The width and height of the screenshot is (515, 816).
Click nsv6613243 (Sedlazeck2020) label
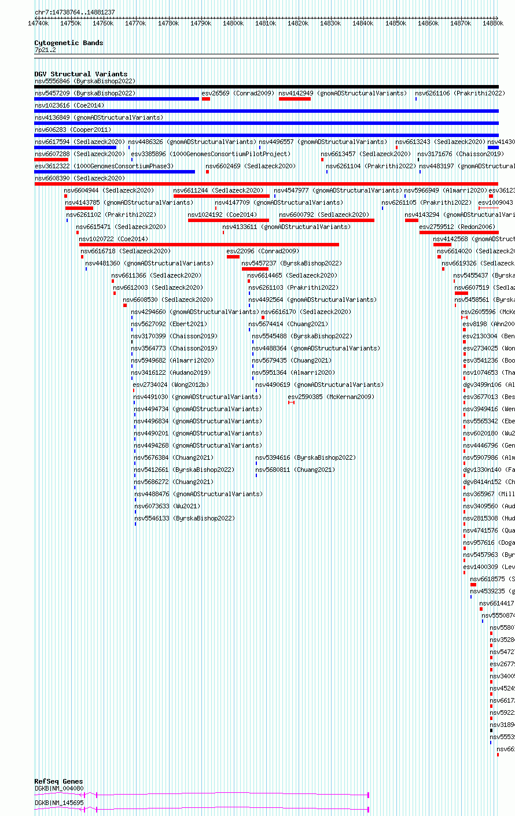coord(440,142)
